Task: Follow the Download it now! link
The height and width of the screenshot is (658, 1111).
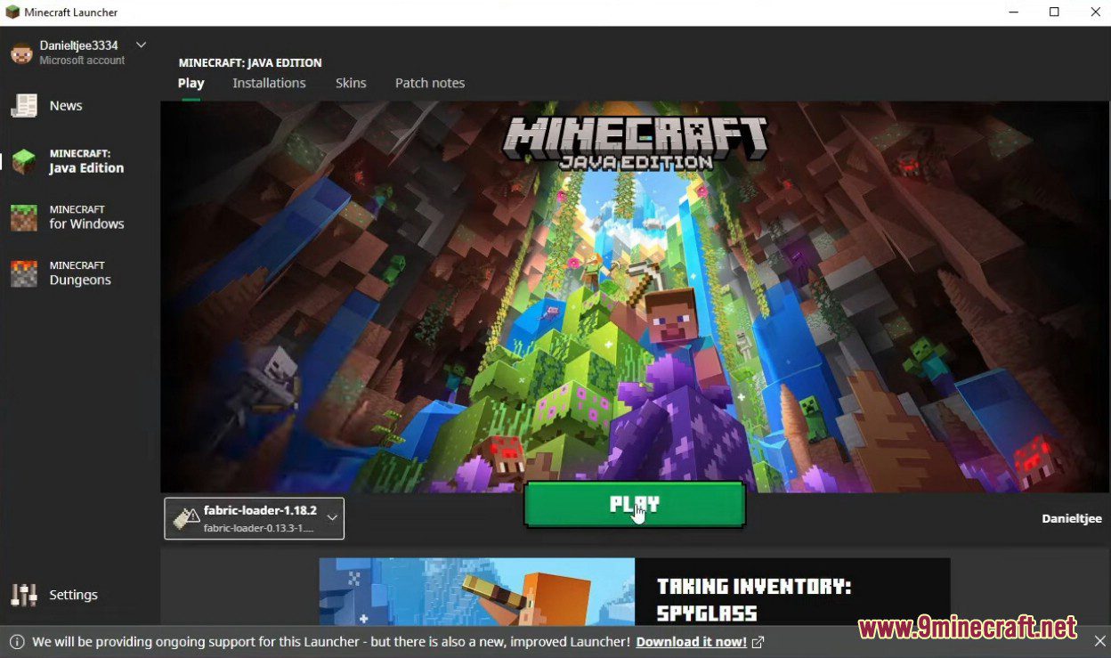Action: point(692,641)
